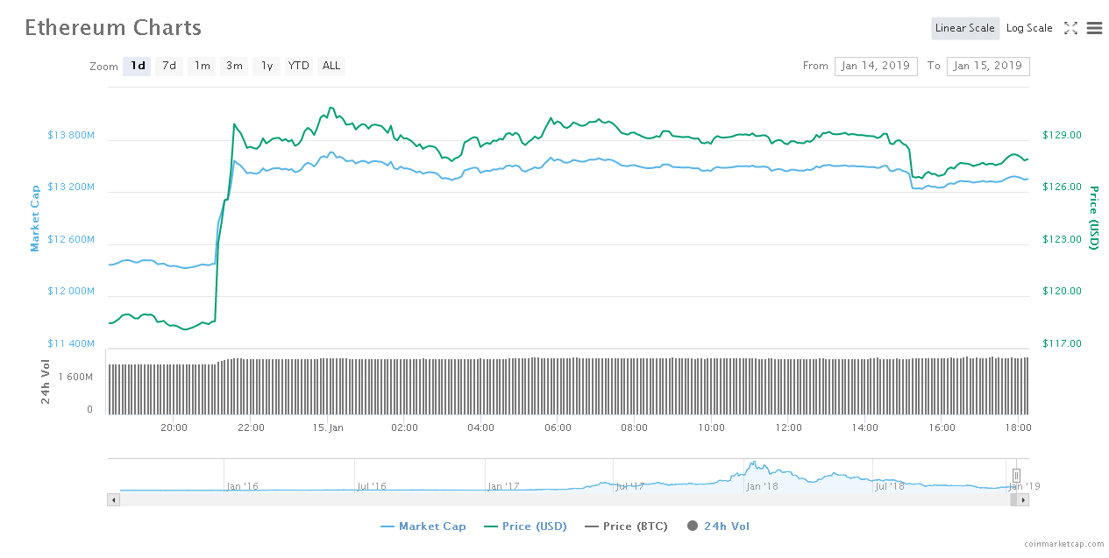
Task: Click the $11 400M market cap label
Action: pos(71,343)
